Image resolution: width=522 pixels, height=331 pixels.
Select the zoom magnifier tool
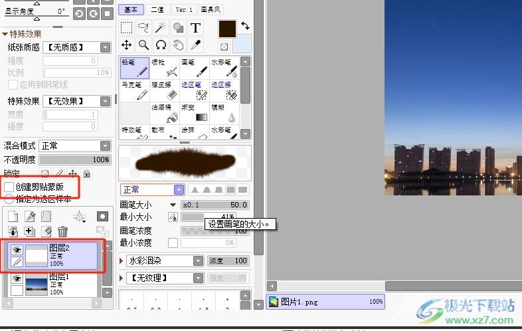(144, 45)
